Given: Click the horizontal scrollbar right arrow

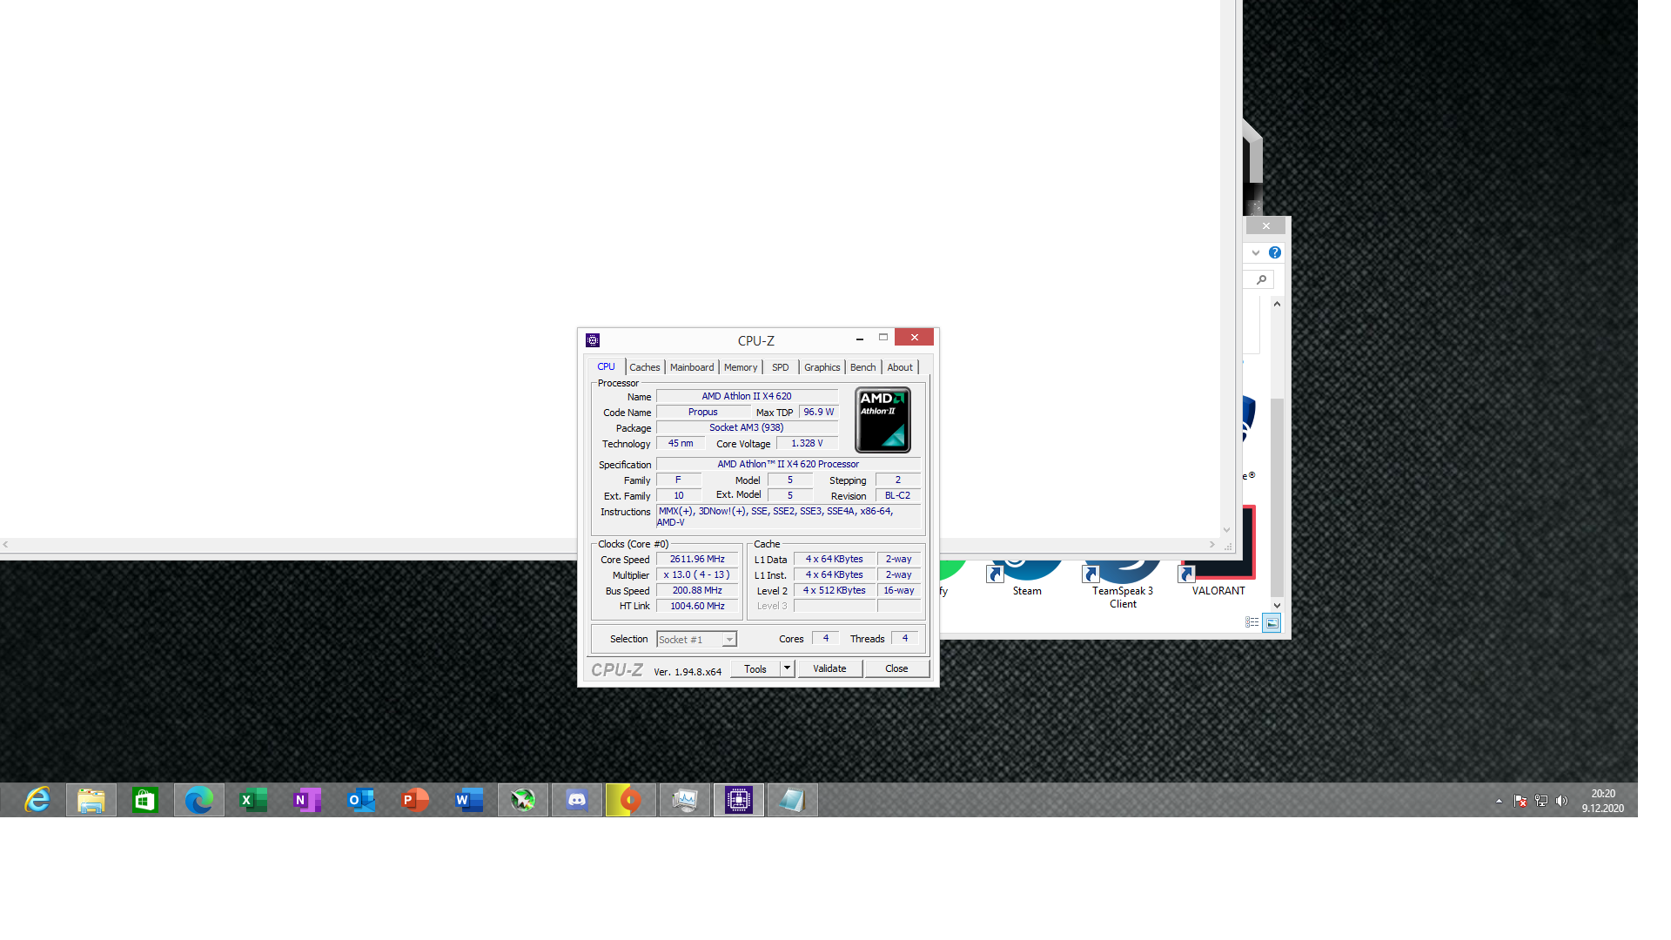Looking at the screenshot, I should [x=1211, y=545].
